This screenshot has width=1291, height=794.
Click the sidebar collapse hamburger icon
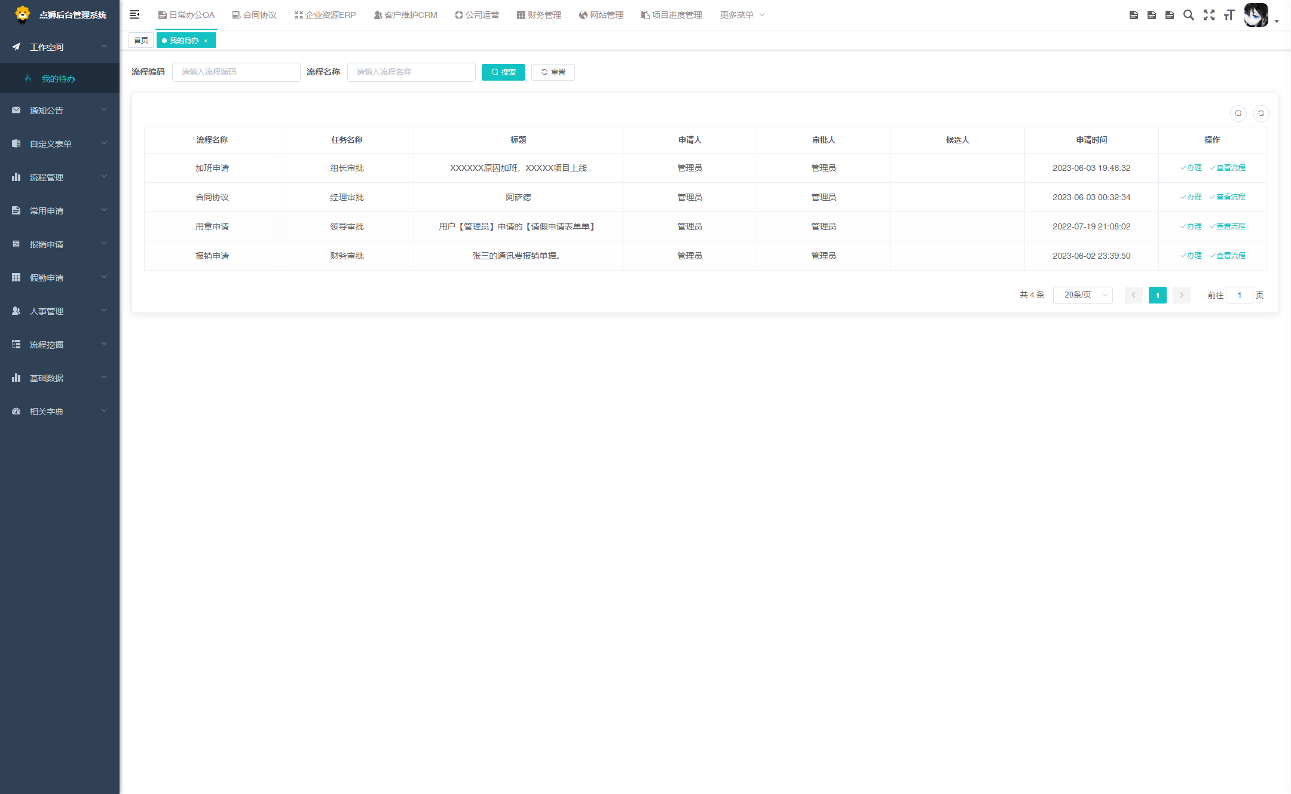tap(134, 15)
